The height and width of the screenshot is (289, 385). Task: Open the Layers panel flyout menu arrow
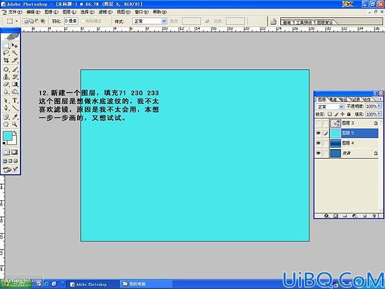click(x=381, y=99)
